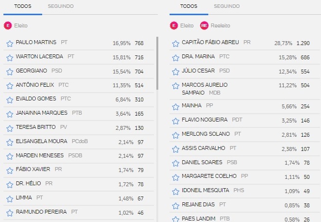
Task: Open Antônio Felix candidate entry
Action: (78, 85)
